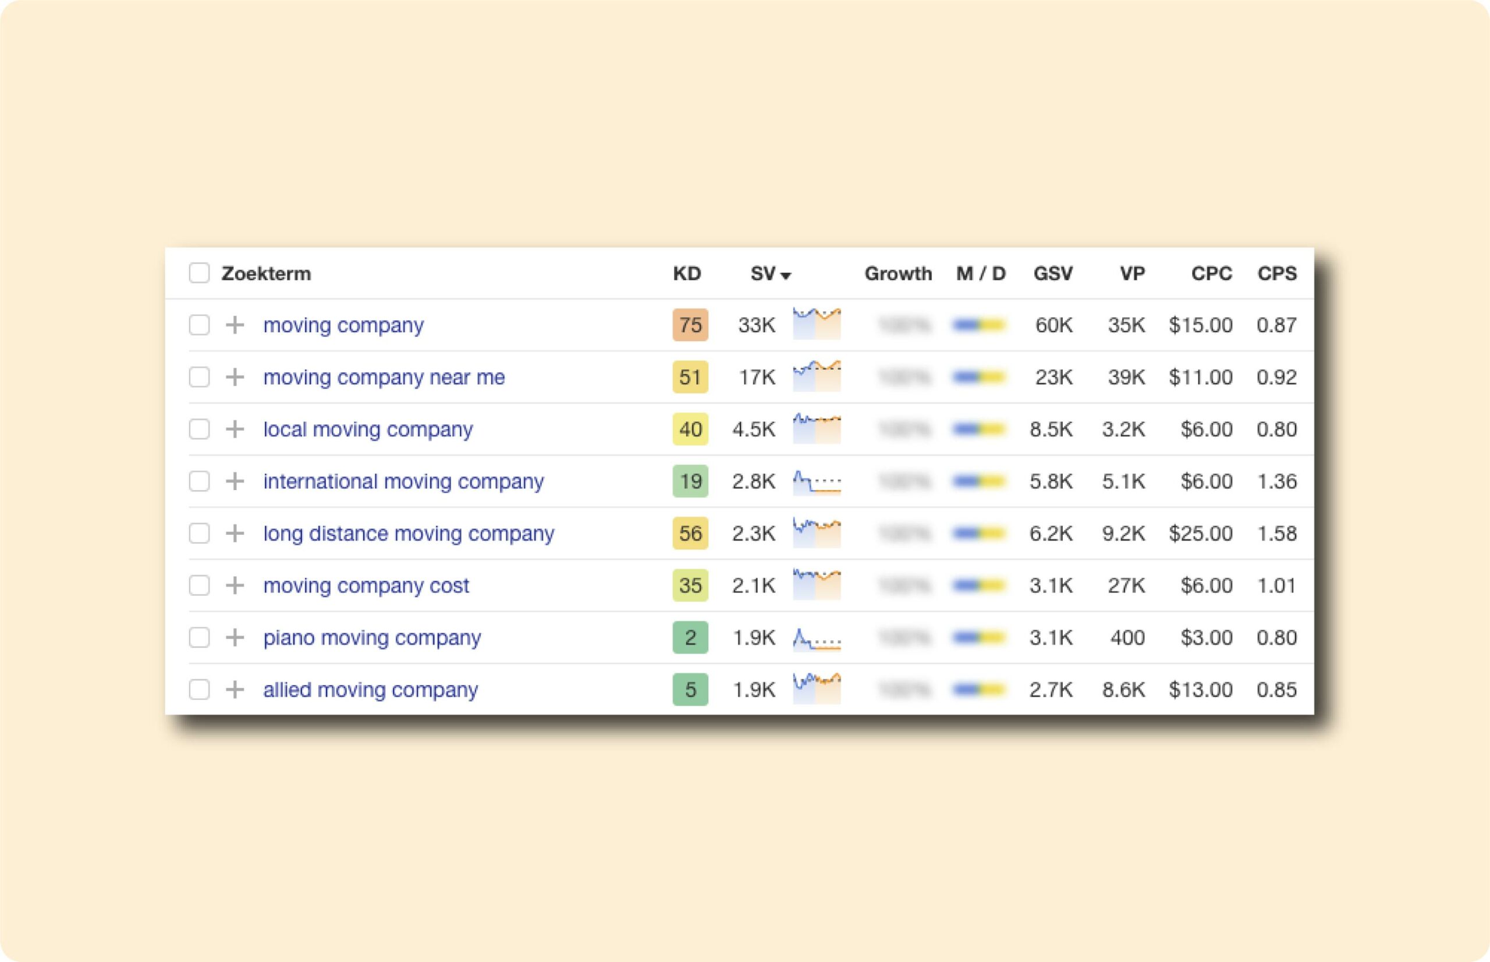Open the allied moving company keyword link
Screen dimensions: 1490x962
click(x=371, y=690)
